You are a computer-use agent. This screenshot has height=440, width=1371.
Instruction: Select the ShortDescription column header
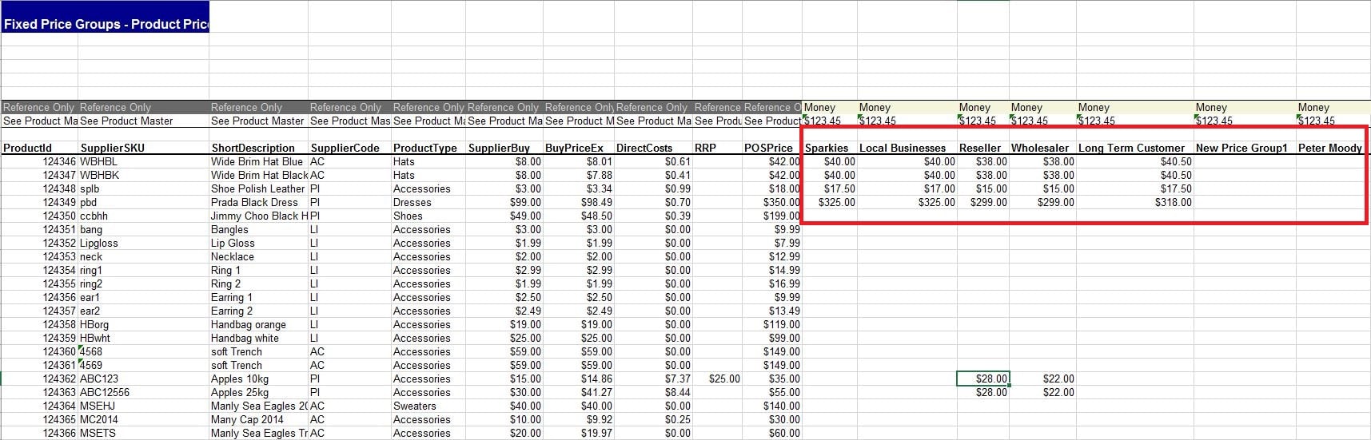tap(258, 148)
